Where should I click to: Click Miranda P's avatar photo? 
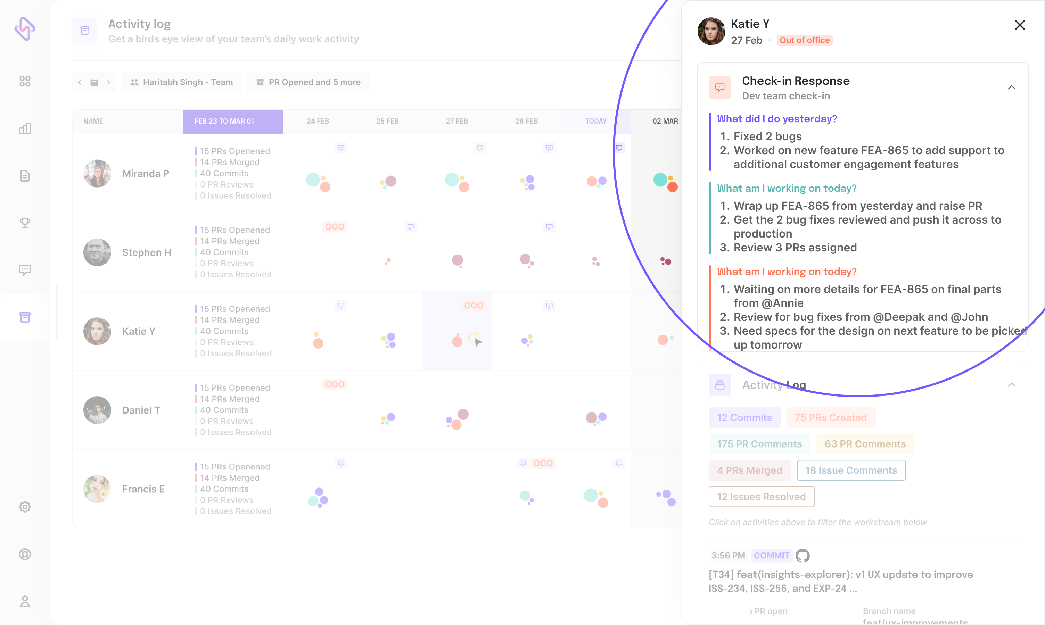[97, 174]
